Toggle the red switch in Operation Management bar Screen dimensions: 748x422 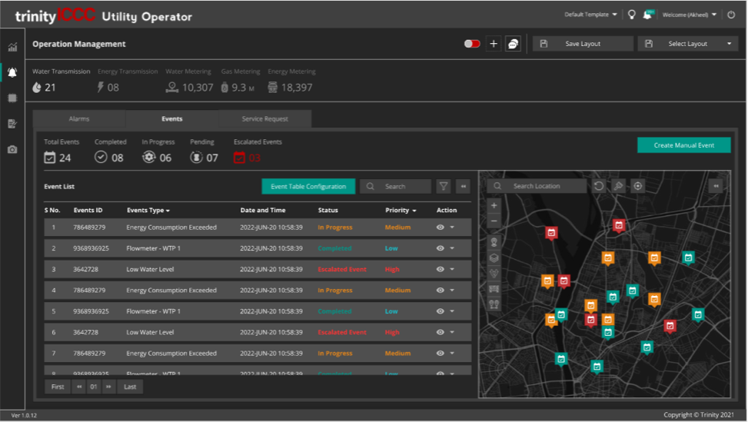(472, 44)
